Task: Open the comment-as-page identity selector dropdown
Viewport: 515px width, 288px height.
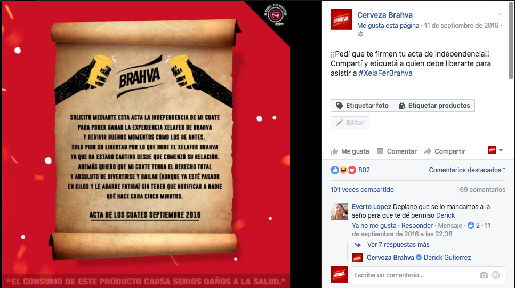Action: pyautogui.click(x=496, y=150)
